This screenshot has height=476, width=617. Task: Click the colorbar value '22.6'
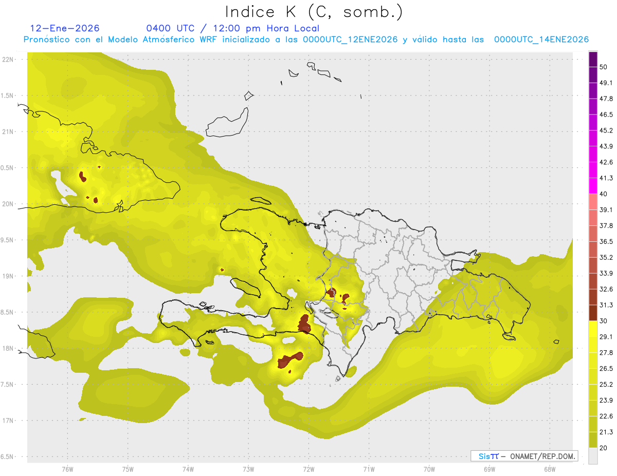coord(606,416)
